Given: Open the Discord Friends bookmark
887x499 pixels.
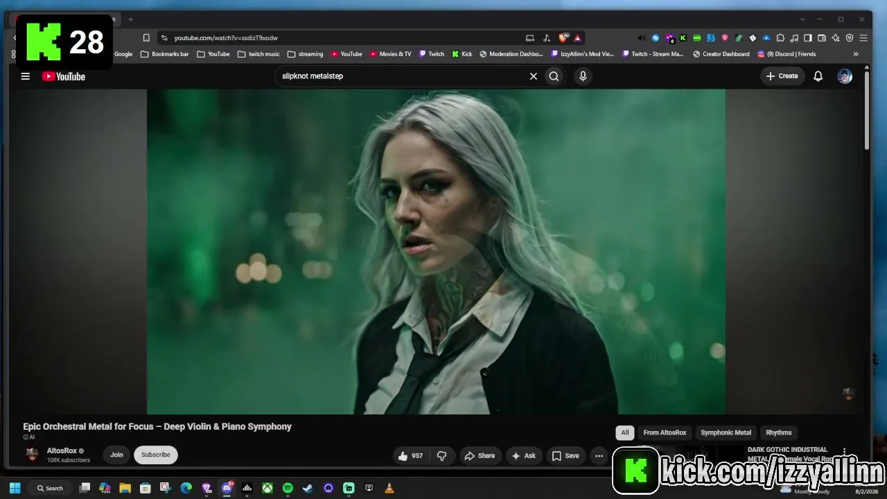Looking at the screenshot, I should (787, 54).
